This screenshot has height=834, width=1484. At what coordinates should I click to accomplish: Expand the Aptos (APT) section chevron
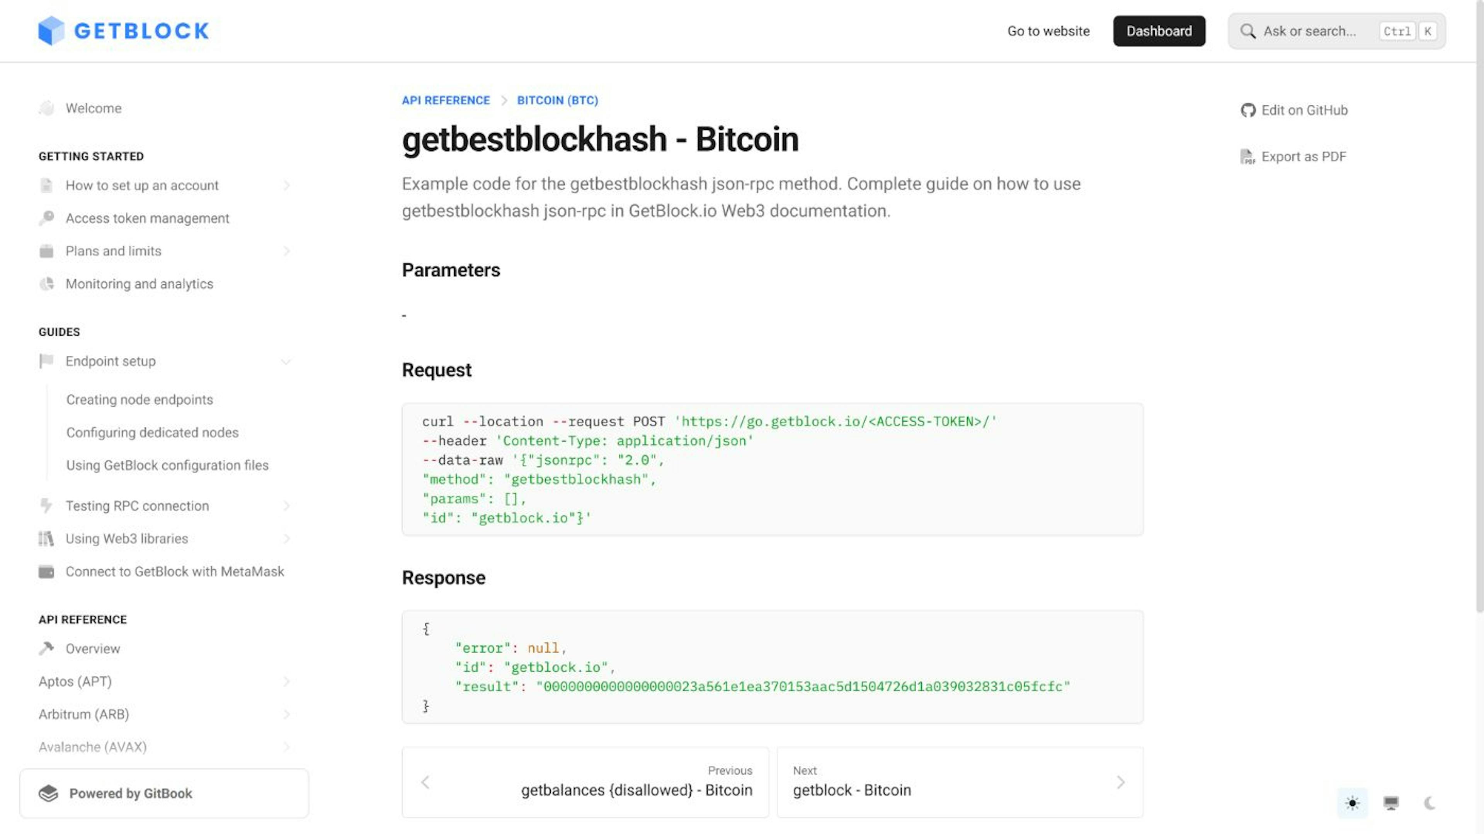tap(286, 681)
